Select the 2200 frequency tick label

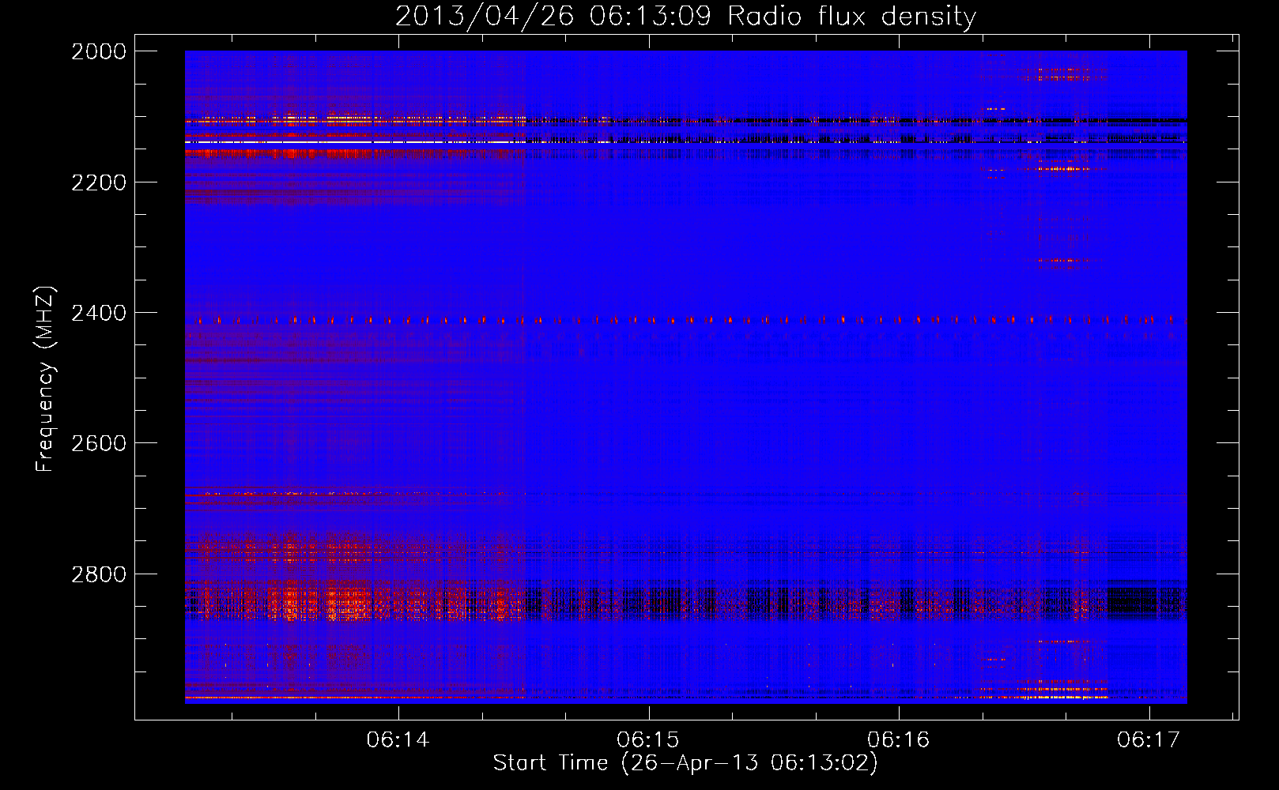tap(99, 182)
